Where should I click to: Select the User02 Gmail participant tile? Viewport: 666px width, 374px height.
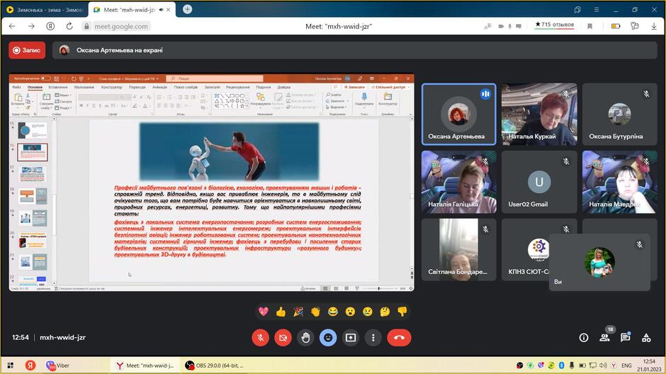539,182
